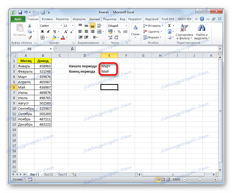Click the Fill down arrow icon

[x=169, y=32]
